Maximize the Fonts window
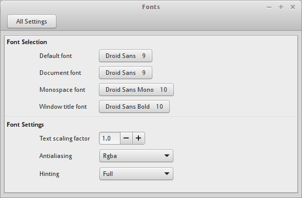 click(281, 7)
